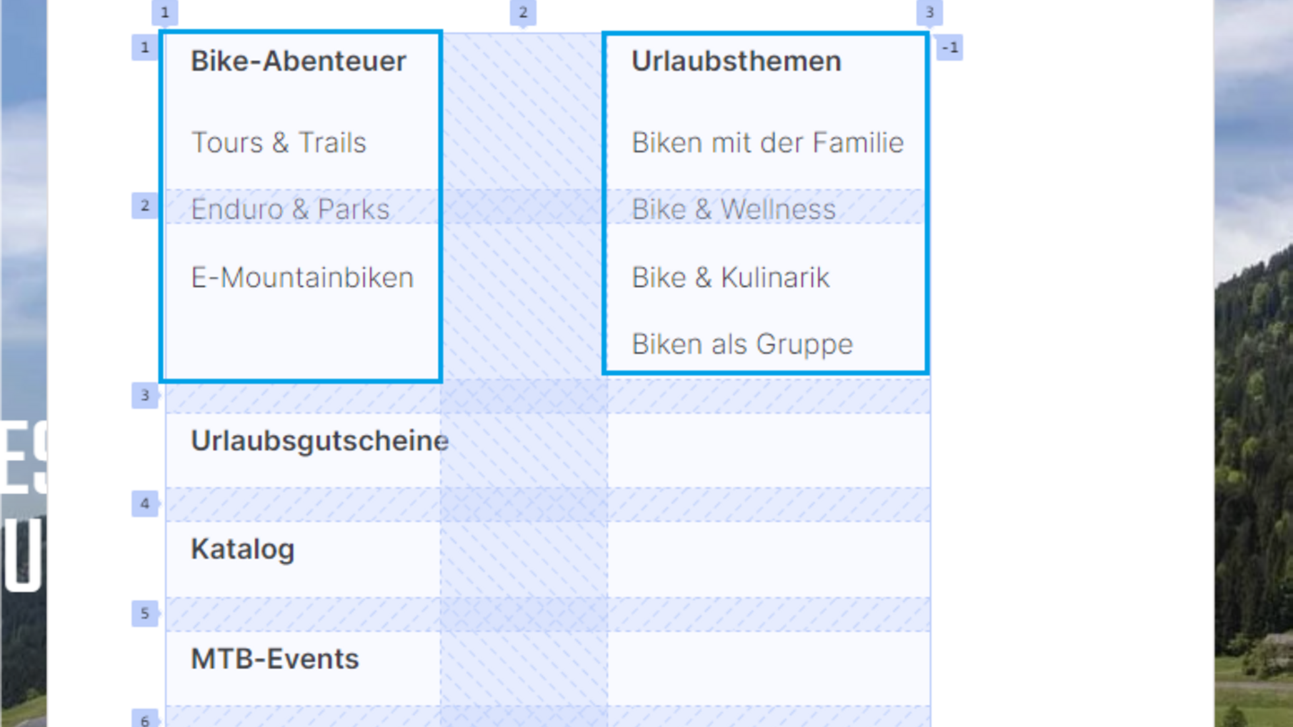Click the grid column line 3 badge
Viewport: 1293px width, 727px height.
(x=929, y=12)
